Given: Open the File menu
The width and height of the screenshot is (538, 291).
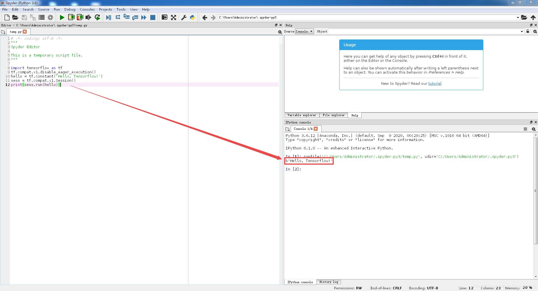Looking at the screenshot, I should [x=5, y=9].
